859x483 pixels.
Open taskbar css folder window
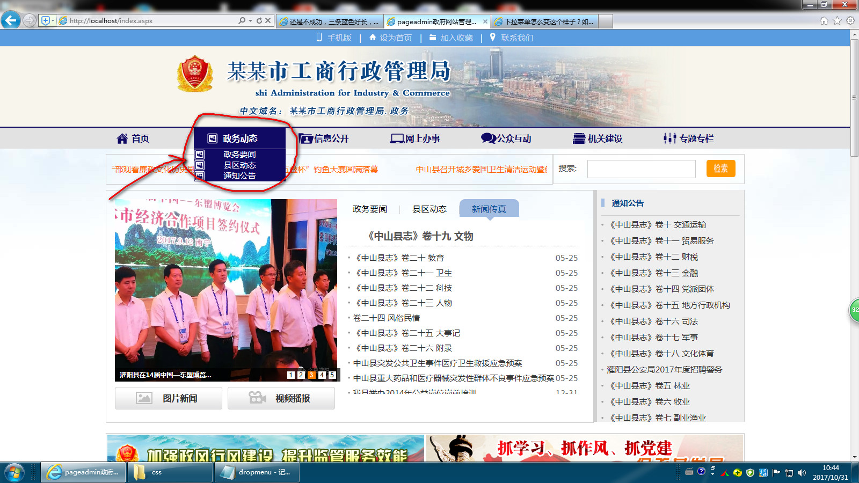click(x=170, y=472)
